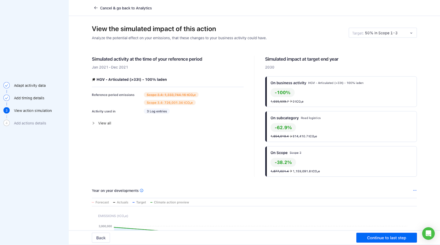Open the three-dot chart options menu
Viewport: 440px width, 245px height.
pyautogui.click(x=415, y=190)
